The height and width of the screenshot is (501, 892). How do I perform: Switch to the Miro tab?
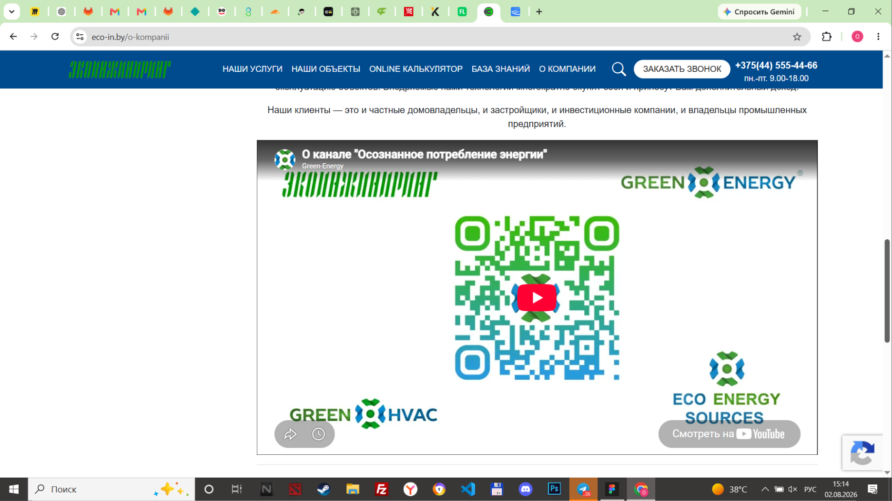35,12
